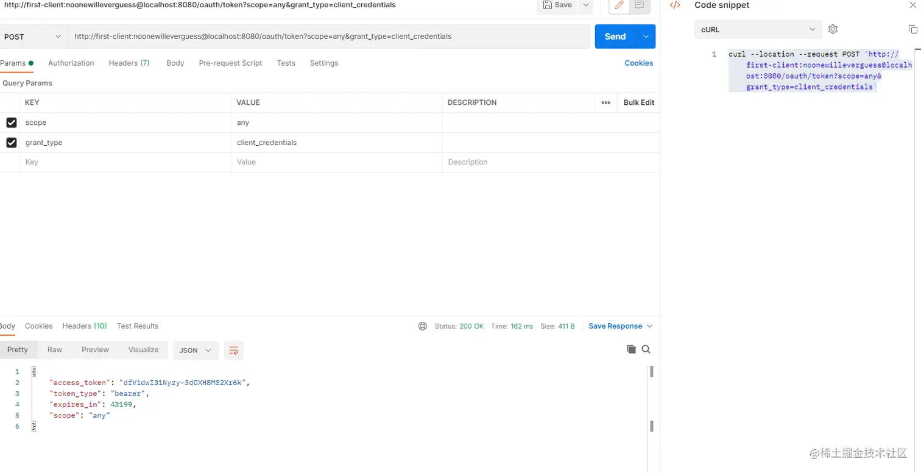Open the JSON format dropdown

(x=196, y=350)
